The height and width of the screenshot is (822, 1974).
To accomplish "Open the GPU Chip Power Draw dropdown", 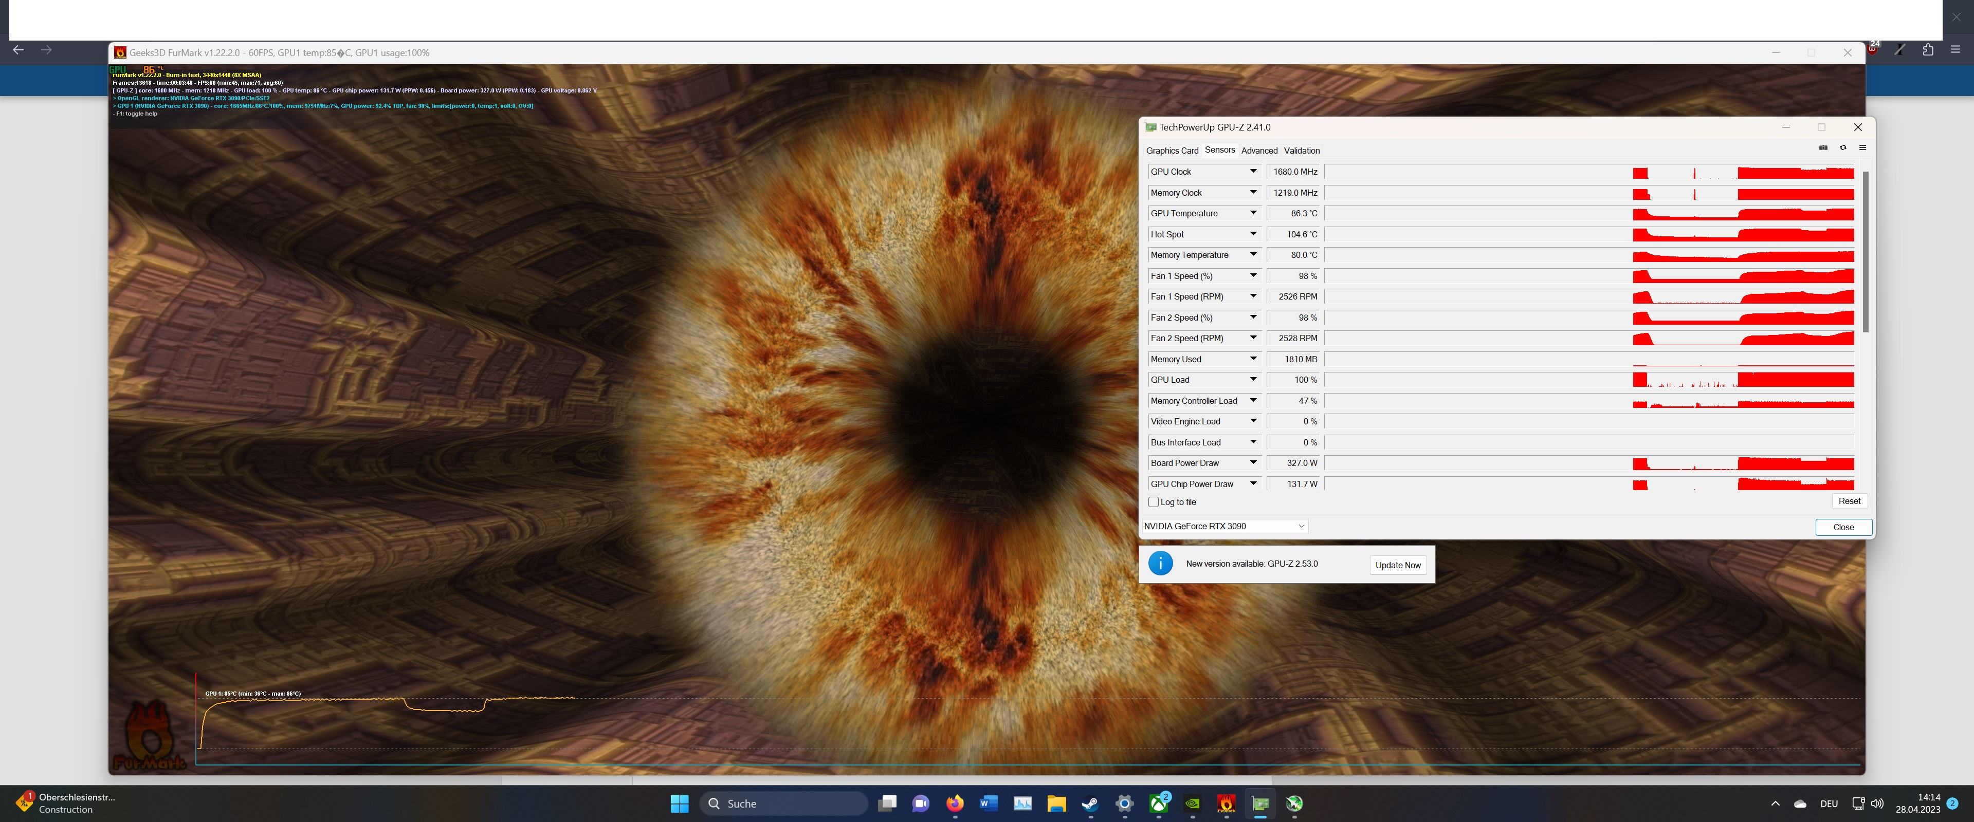I will (x=1253, y=483).
